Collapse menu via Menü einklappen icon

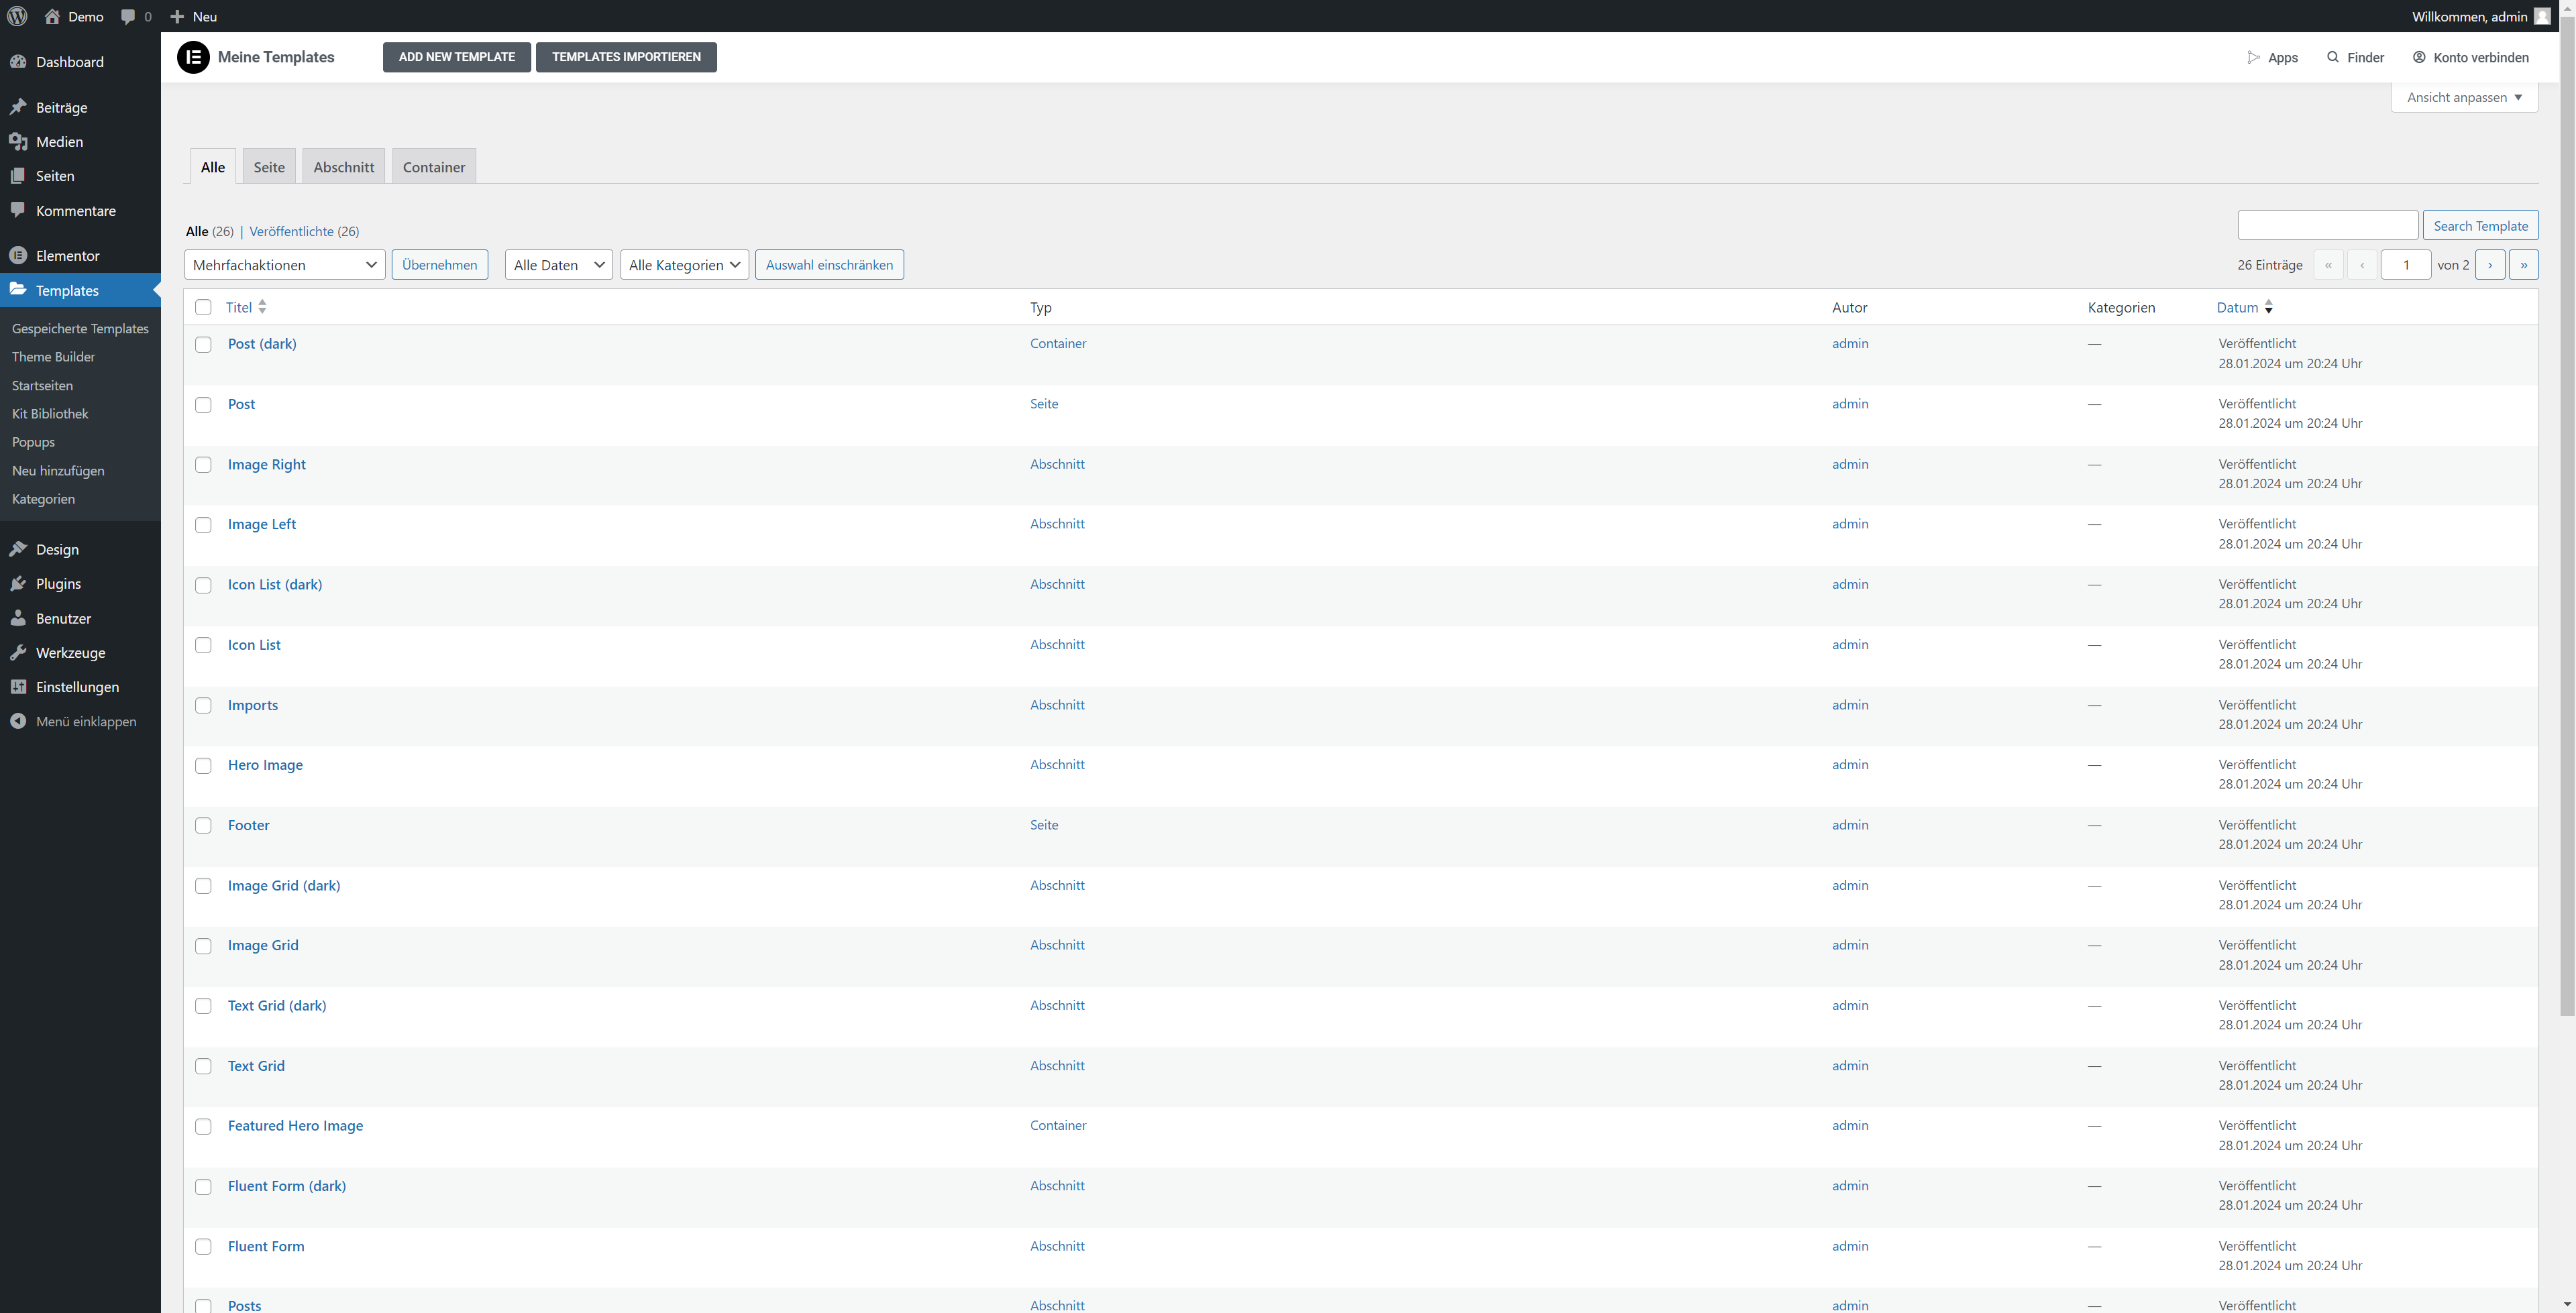18,721
